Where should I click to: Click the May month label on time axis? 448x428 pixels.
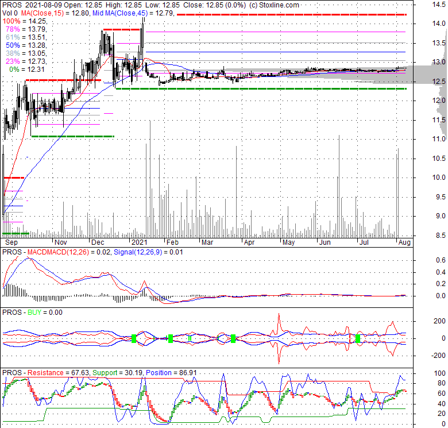288,242
